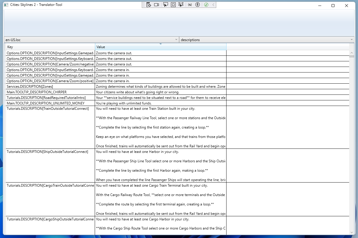This screenshot has height=238, width=358.
Task: Open the en-US.loc file dropdown
Action: (x=176, y=39)
